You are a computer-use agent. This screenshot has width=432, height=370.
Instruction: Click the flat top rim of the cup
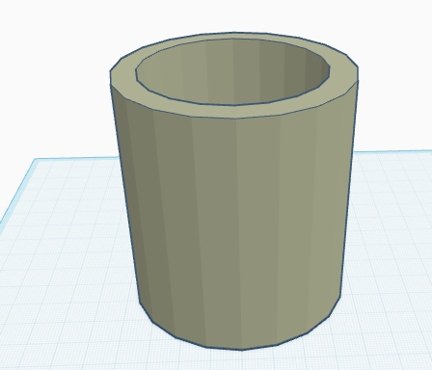[x=234, y=111]
